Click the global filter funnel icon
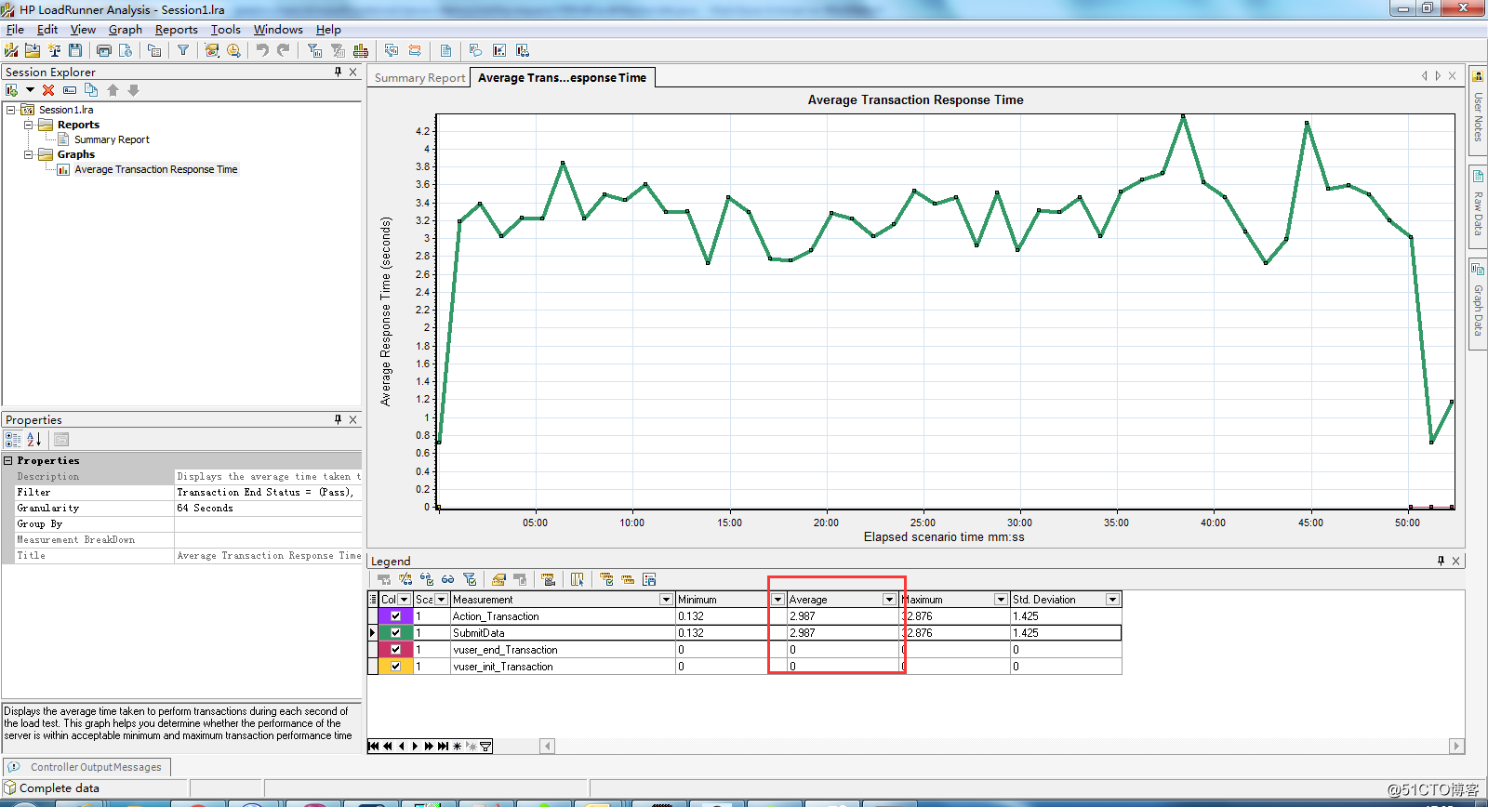This screenshot has width=1488, height=807. pyautogui.click(x=183, y=50)
